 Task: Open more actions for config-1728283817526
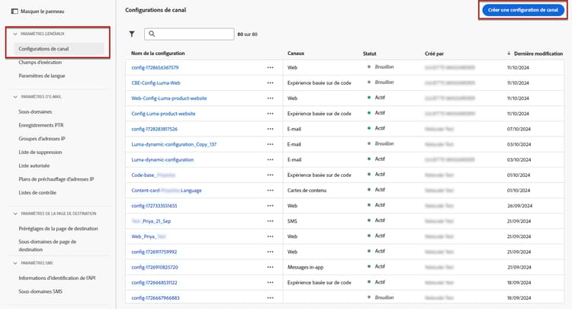(270, 129)
